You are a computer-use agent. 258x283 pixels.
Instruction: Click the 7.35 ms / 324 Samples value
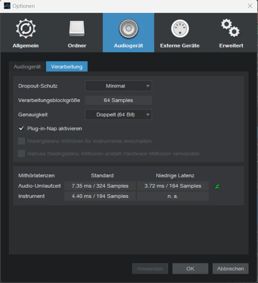[100, 186]
